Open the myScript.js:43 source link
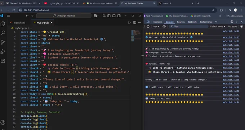This screenshot has width=245, height=130. (x=231, y=98)
